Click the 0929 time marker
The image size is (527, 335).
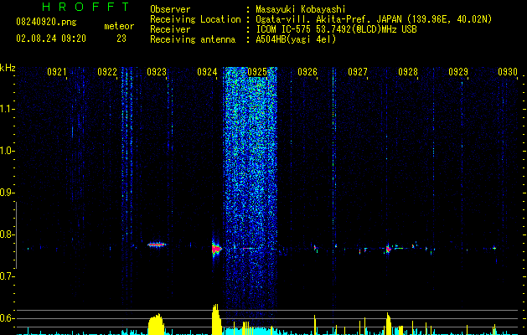tap(458, 72)
